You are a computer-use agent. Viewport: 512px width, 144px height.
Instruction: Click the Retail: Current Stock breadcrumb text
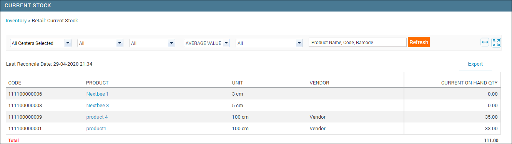pyautogui.click(x=55, y=21)
